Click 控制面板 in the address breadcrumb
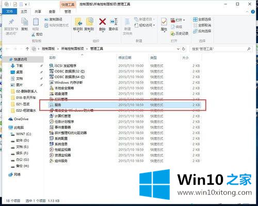 pyautogui.click(x=48, y=49)
